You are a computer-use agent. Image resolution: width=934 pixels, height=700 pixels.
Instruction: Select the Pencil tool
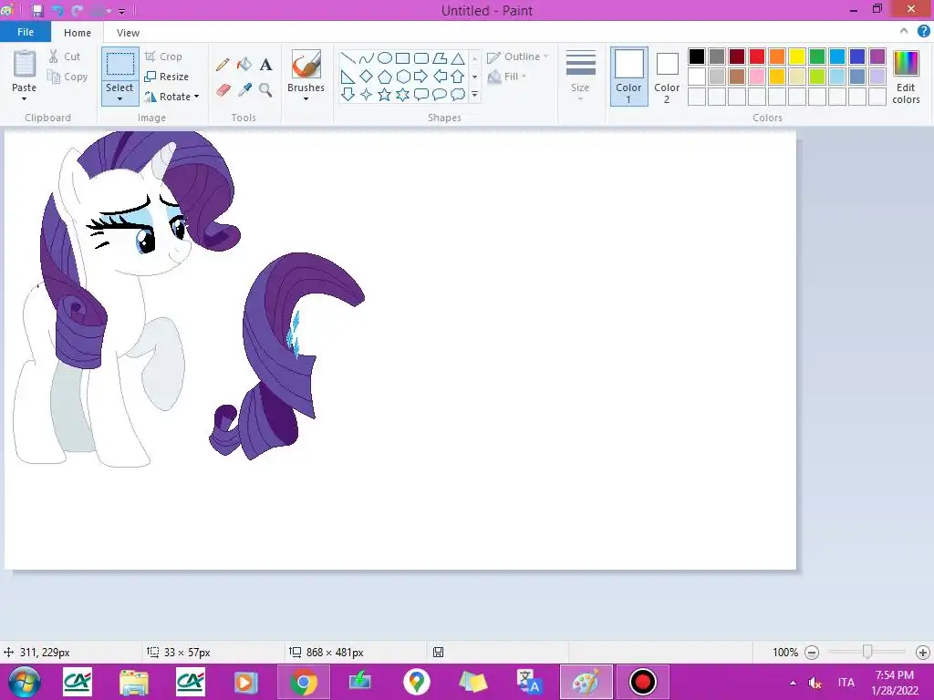pyautogui.click(x=223, y=65)
